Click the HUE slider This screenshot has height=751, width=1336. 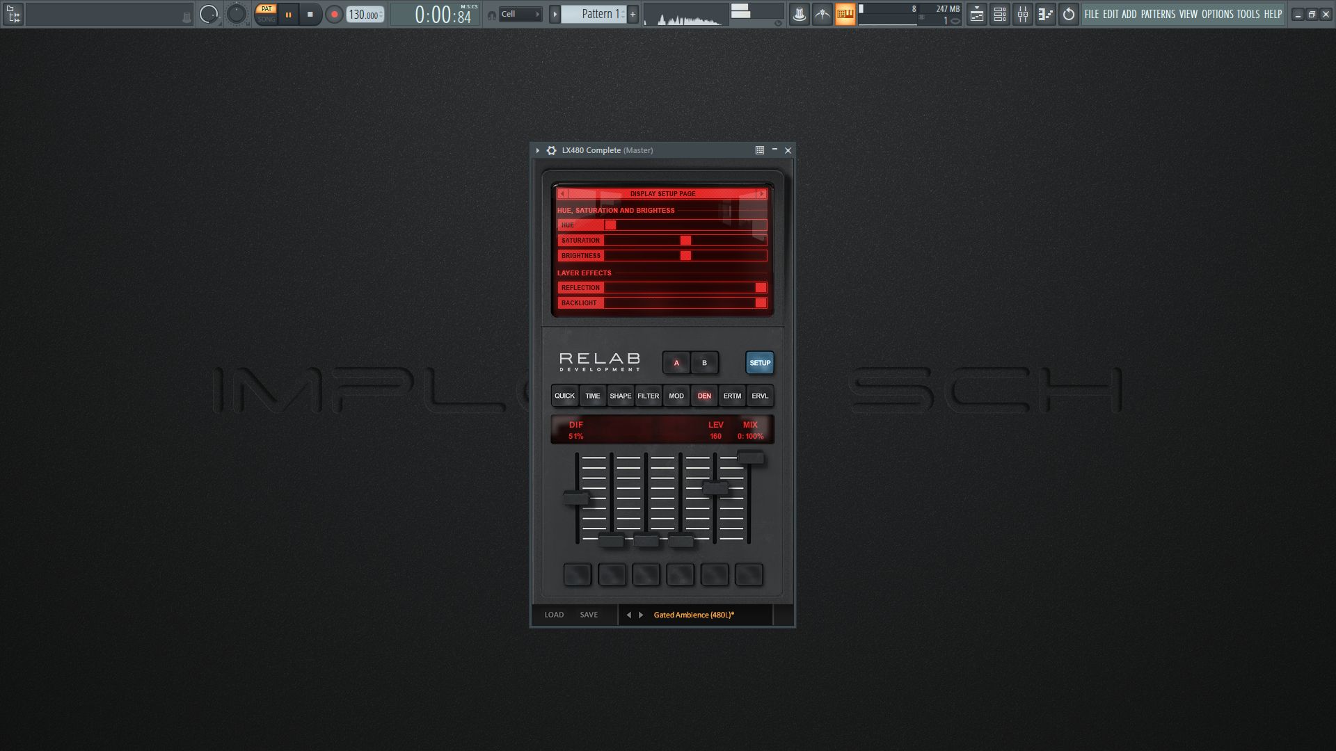tap(662, 225)
